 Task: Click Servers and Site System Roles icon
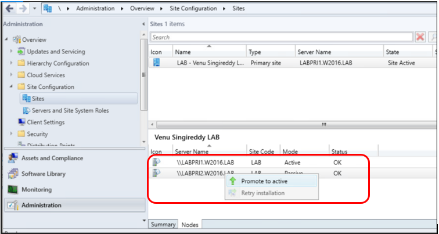coord(26,110)
